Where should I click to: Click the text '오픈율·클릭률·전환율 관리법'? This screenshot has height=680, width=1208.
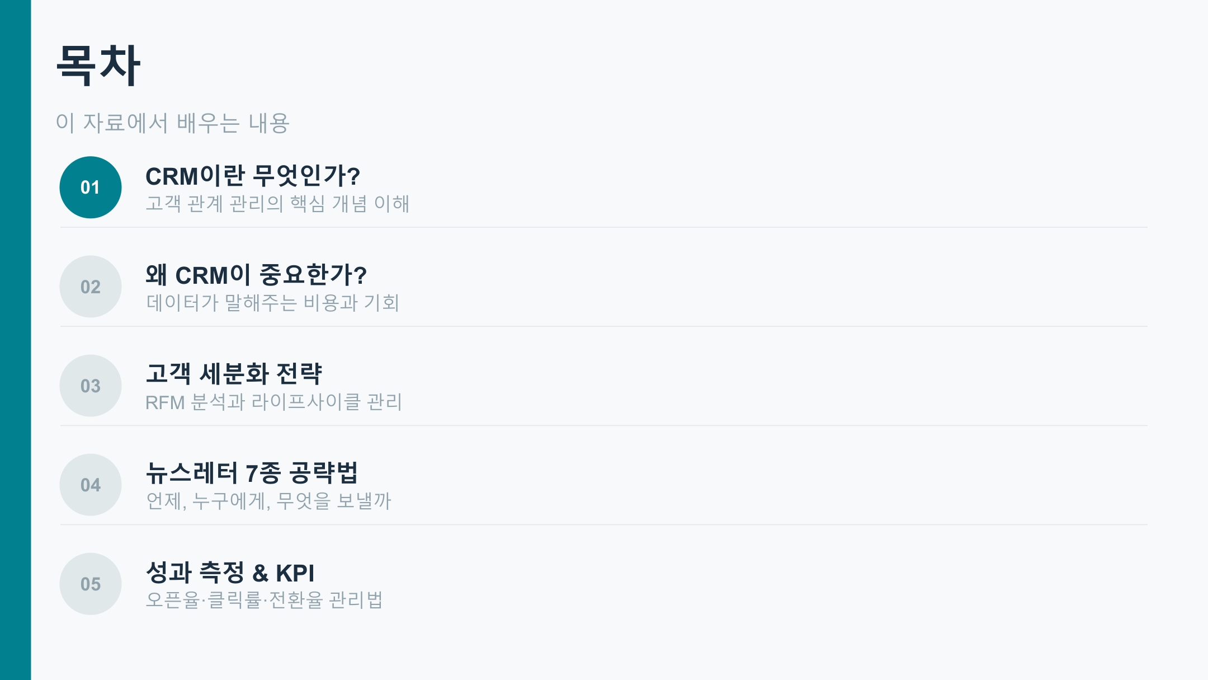click(x=264, y=600)
